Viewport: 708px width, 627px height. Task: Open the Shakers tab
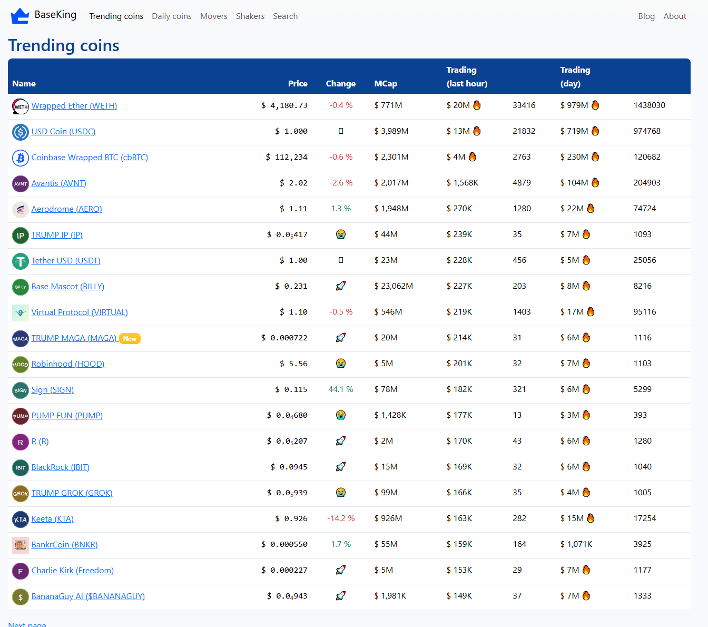(x=250, y=16)
